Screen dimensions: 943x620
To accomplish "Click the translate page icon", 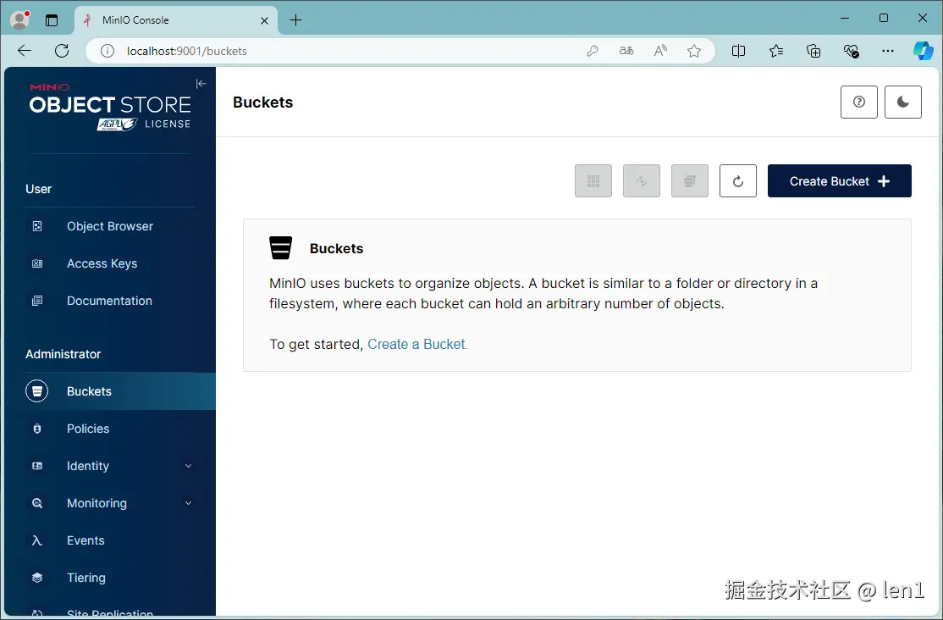I will [626, 51].
